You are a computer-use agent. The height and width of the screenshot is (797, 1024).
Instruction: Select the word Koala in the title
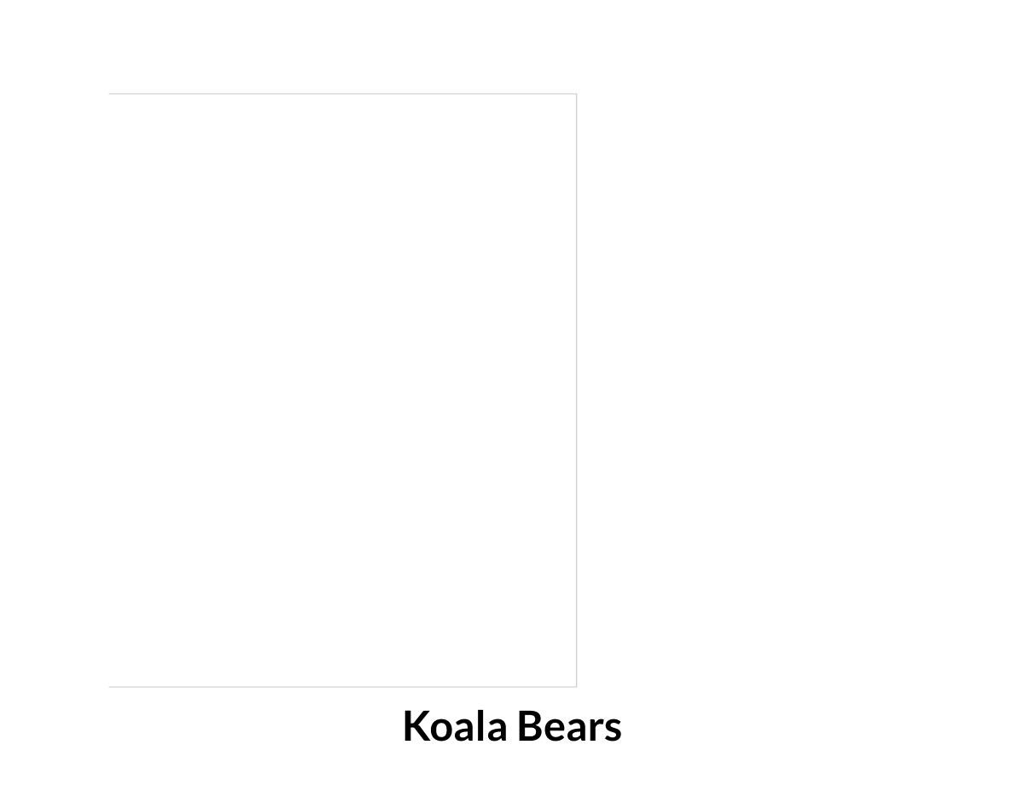tap(454, 727)
